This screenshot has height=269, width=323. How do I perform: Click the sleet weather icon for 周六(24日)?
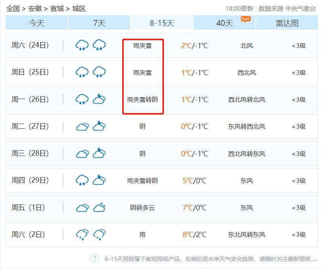click(82, 45)
